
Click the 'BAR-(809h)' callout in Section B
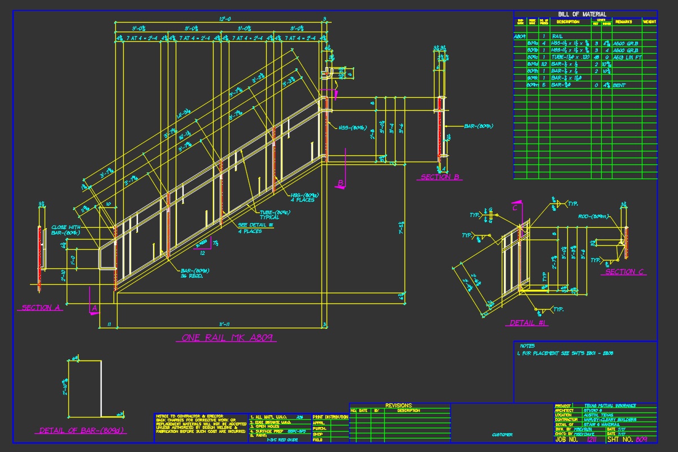pos(479,126)
